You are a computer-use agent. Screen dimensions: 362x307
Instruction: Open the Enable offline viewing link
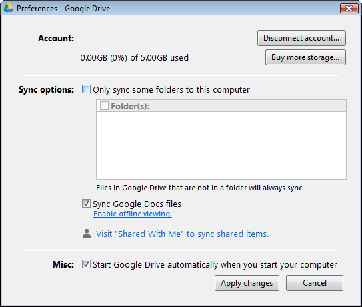[133, 214]
